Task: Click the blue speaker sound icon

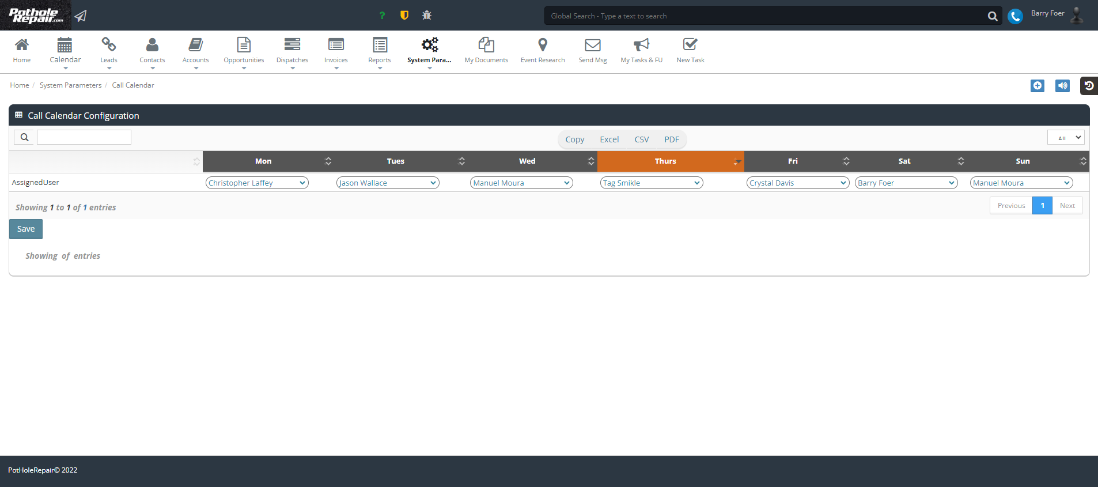Action: [x=1063, y=86]
